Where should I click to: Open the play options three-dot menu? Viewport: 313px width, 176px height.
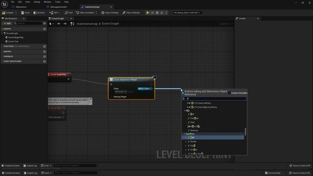[x=166, y=13]
